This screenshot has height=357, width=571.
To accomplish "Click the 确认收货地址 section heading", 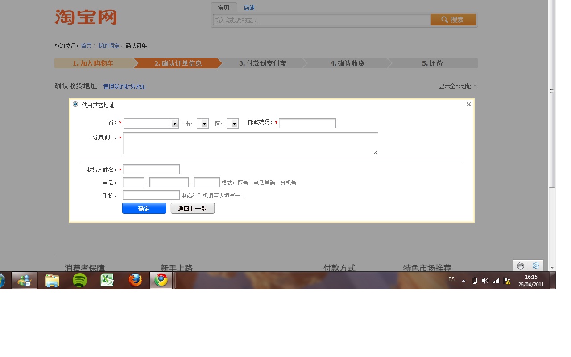I will pos(76,86).
